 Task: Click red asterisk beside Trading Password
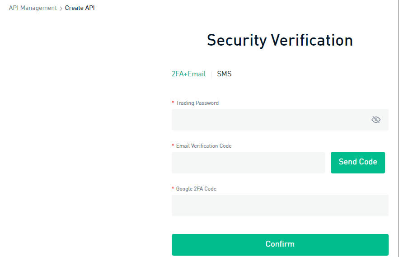tap(173, 103)
